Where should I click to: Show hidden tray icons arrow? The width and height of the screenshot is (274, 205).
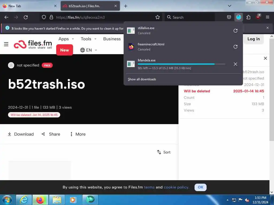click(x=227, y=200)
